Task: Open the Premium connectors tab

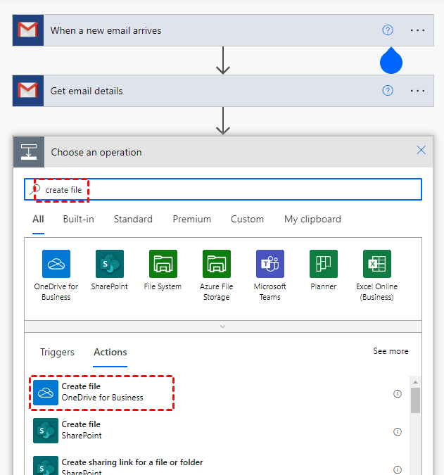Action: [x=192, y=219]
